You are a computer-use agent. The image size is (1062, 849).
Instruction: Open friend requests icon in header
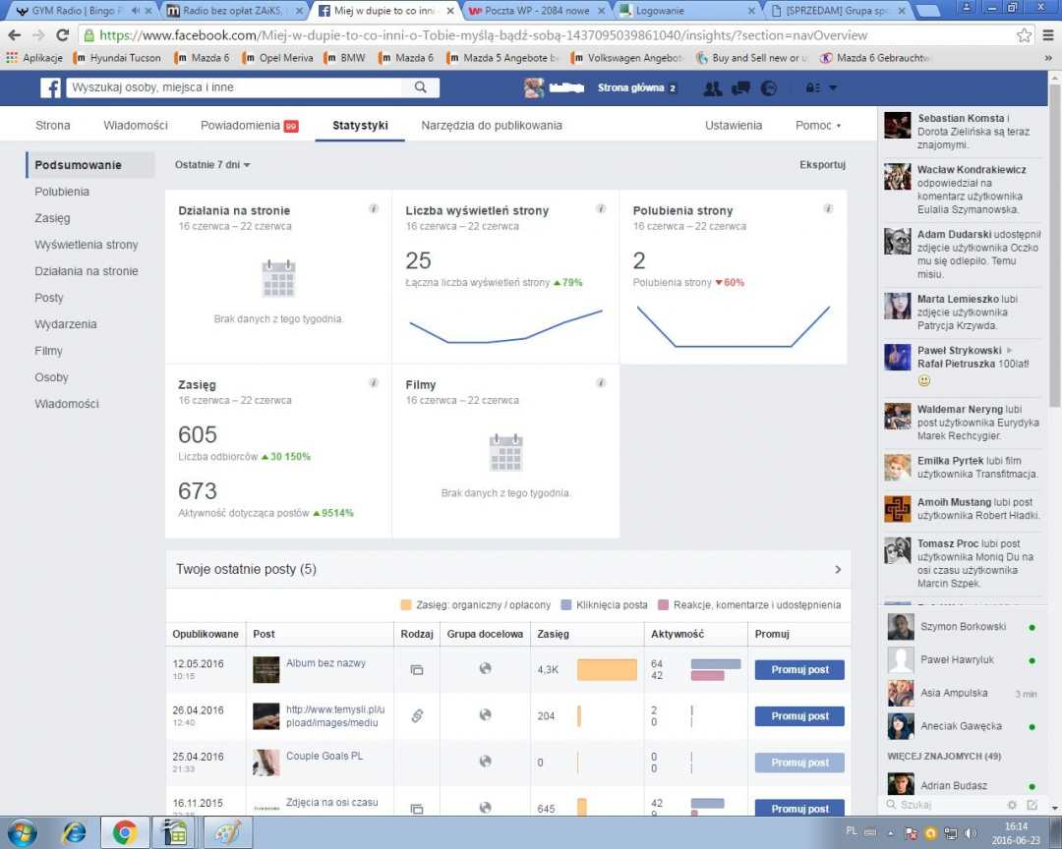(x=713, y=87)
